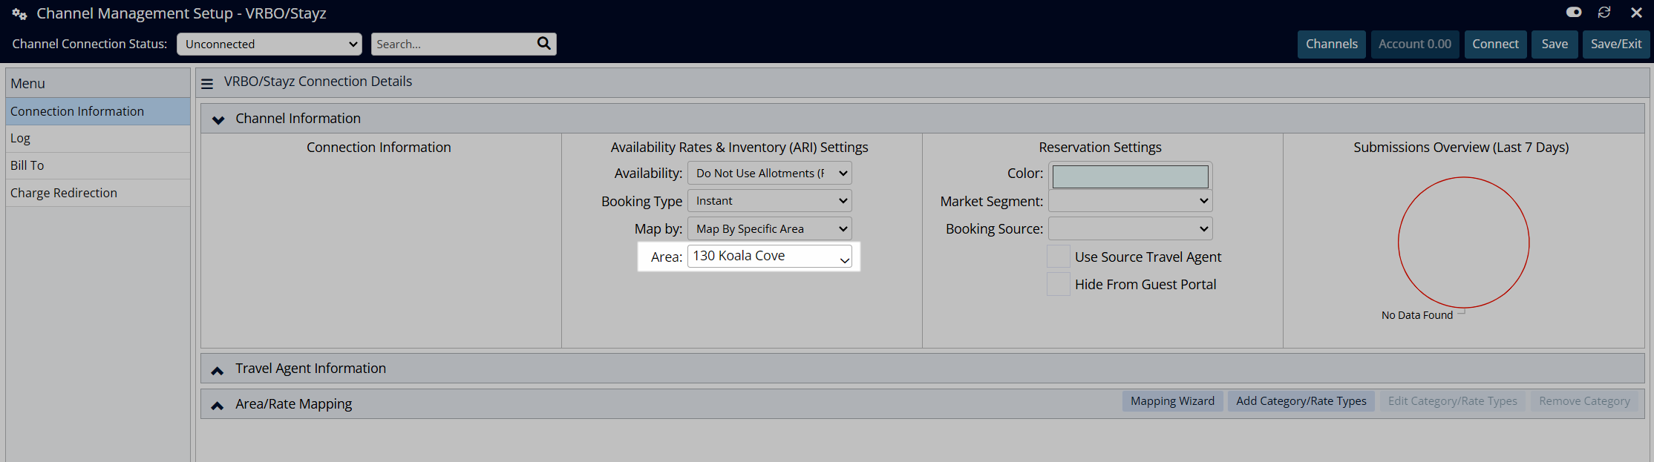Click Edit Category/Rate Types button

[1453, 401]
